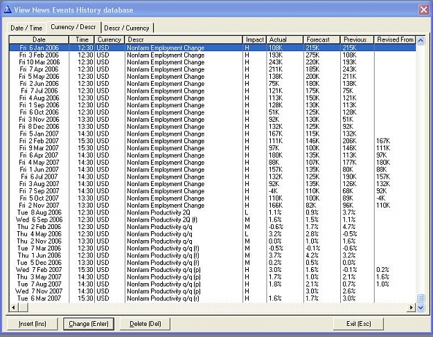Click the Fri 2 Feb 2007 date cell
433x337 pixels.
pos(39,141)
